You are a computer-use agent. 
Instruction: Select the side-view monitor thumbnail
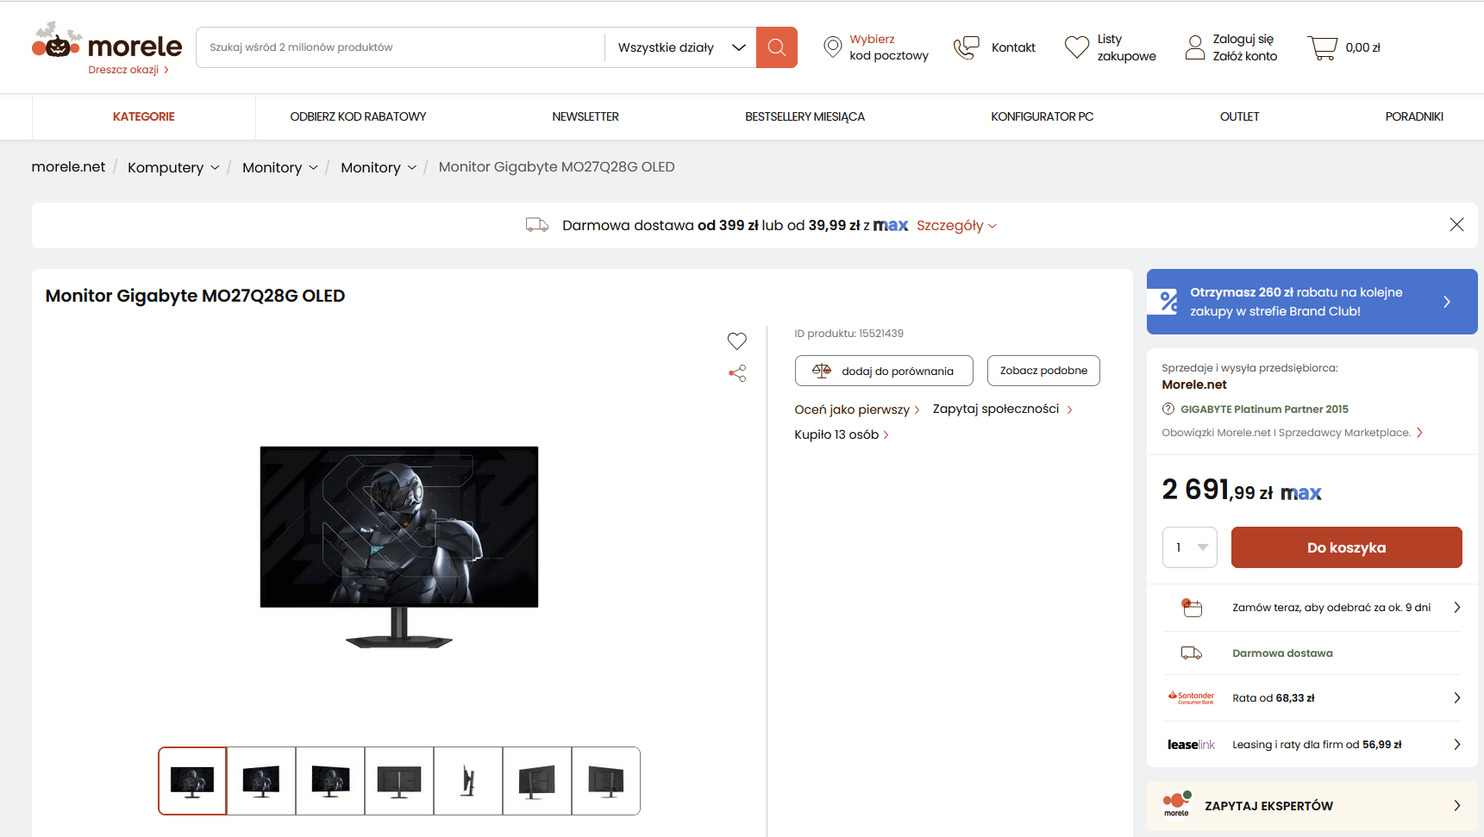click(468, 781)
